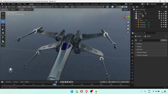Open the Tool properties tab
Viewport: 168px width, 94px height.
point(132,37)
